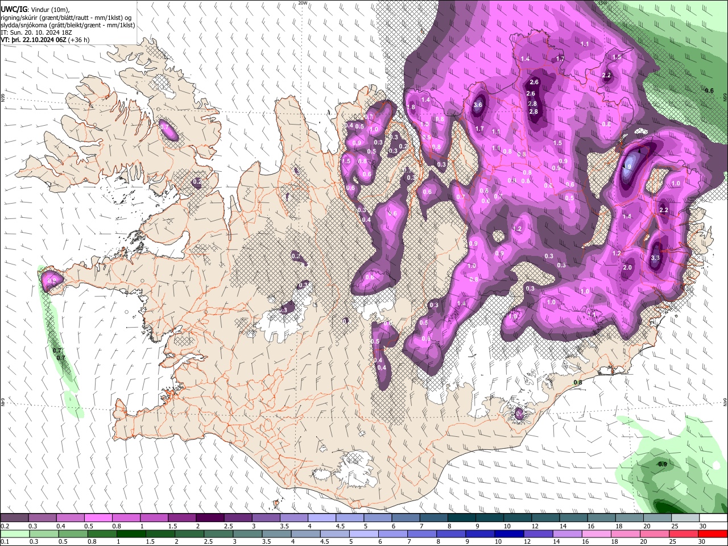Click the 3.3 snowfall value in the east

(x=655, y=258)
